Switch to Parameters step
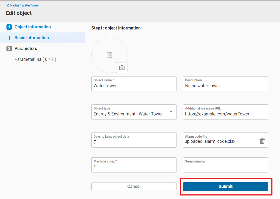Viewport: 280px width, 199px height. point(26,49)
